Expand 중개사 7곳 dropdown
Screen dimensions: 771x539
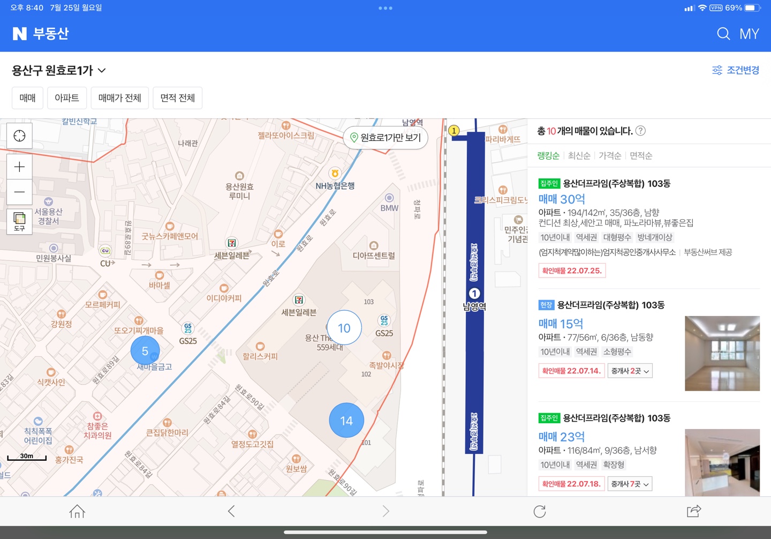coord(630,484)
